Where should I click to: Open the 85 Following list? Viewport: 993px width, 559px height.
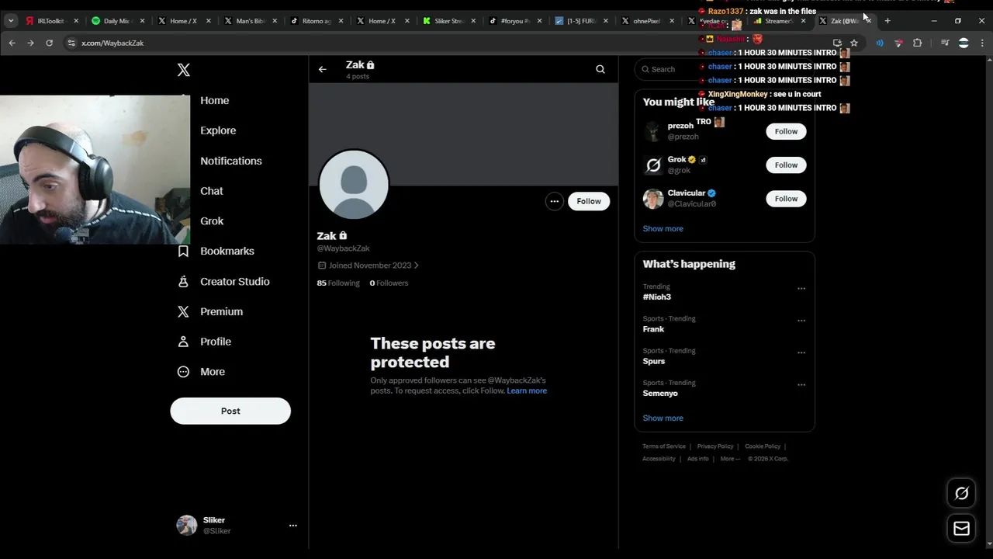(338, 283)
